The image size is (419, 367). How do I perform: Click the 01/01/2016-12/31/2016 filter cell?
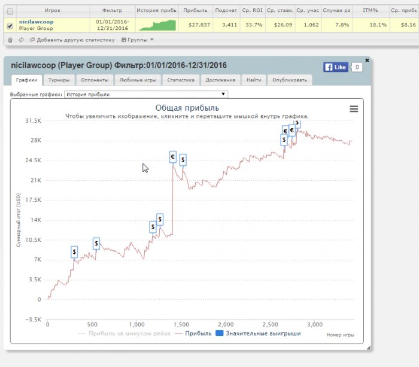point(113,25)
